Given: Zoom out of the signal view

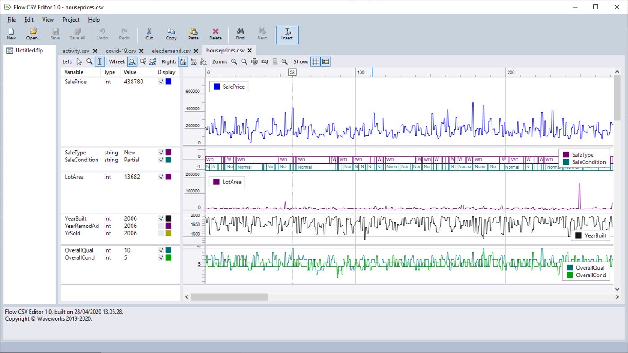Looking at the screenshot, I should 244,61.
